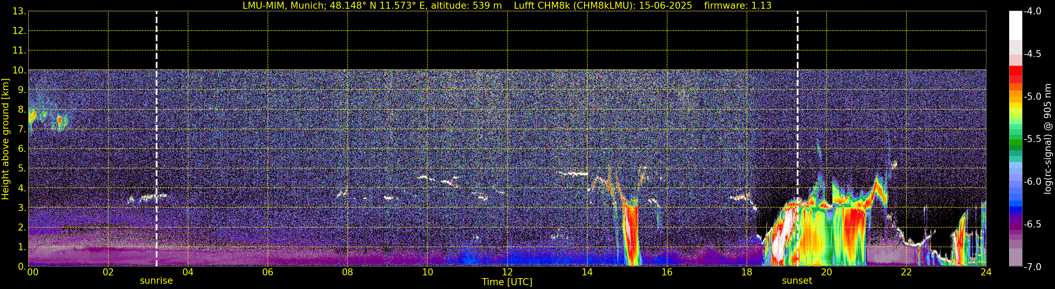
Task: Click the colorbar tick label '-4.0'
Action: point(1033,12)
